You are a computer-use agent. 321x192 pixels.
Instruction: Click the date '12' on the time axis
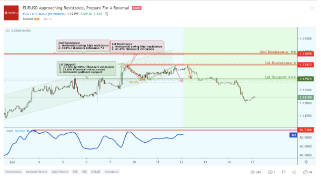[x=182, y=162]
